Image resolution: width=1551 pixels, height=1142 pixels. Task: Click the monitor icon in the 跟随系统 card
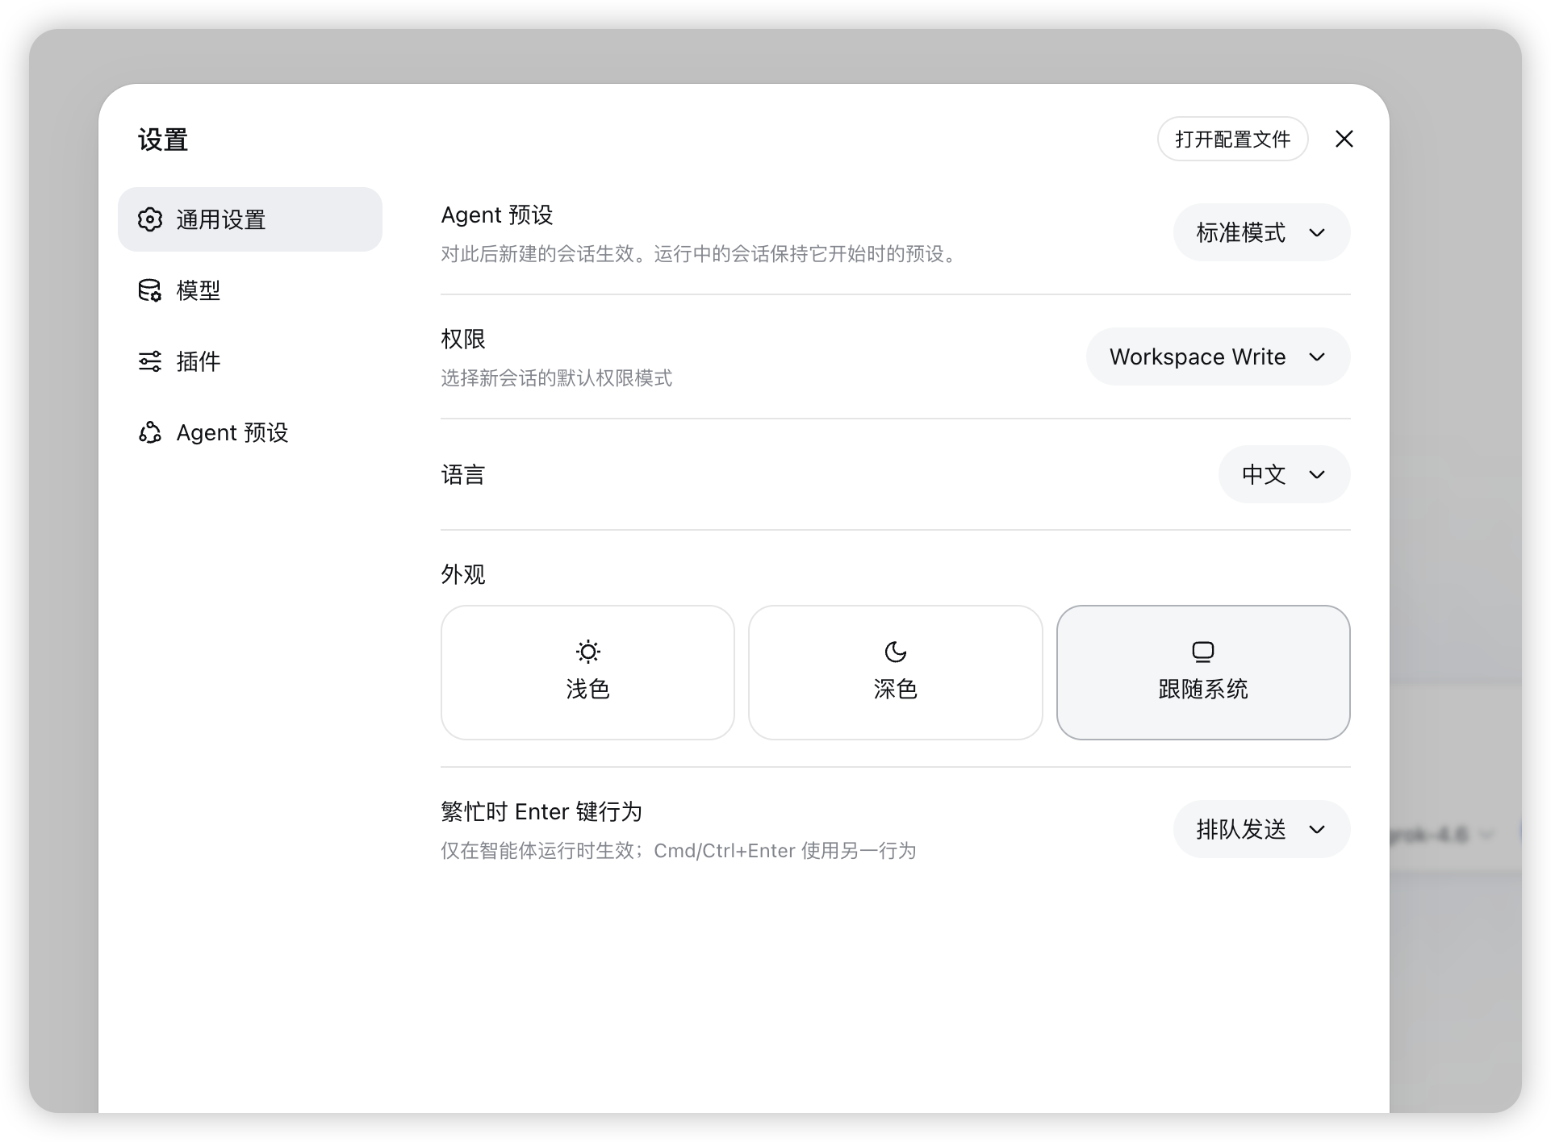point(1203,652)
